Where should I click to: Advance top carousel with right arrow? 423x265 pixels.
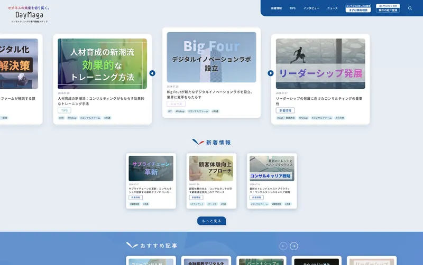tap(271, 73)
